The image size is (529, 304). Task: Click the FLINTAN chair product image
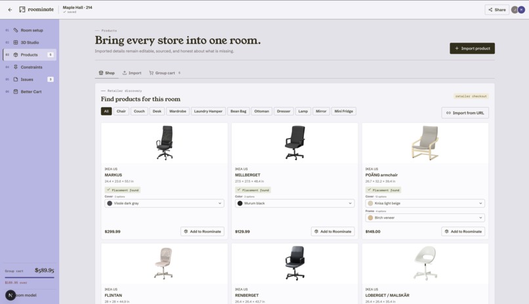coord(163,263)
